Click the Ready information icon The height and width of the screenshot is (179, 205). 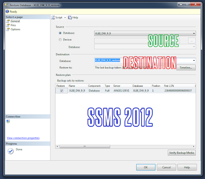coord(7,12)
